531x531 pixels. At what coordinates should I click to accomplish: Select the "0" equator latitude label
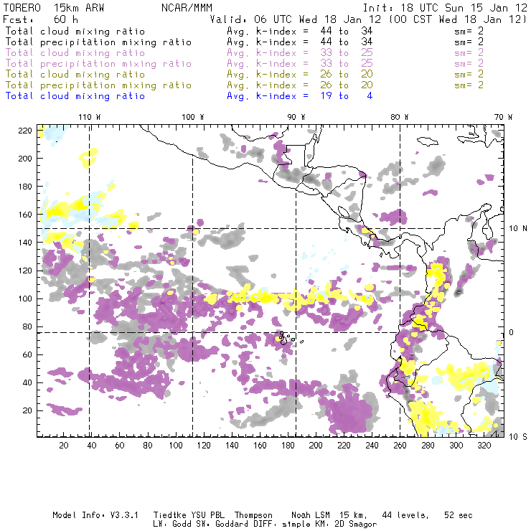click(511, 332)
